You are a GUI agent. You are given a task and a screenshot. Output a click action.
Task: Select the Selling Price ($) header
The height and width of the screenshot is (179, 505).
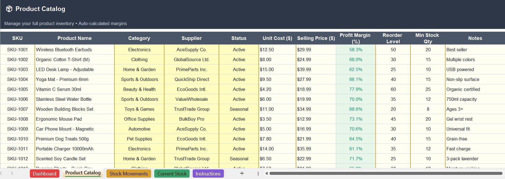coord(316,38)
